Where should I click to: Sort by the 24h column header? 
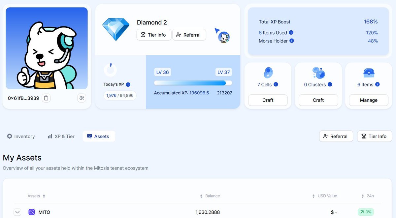(368, 196)
